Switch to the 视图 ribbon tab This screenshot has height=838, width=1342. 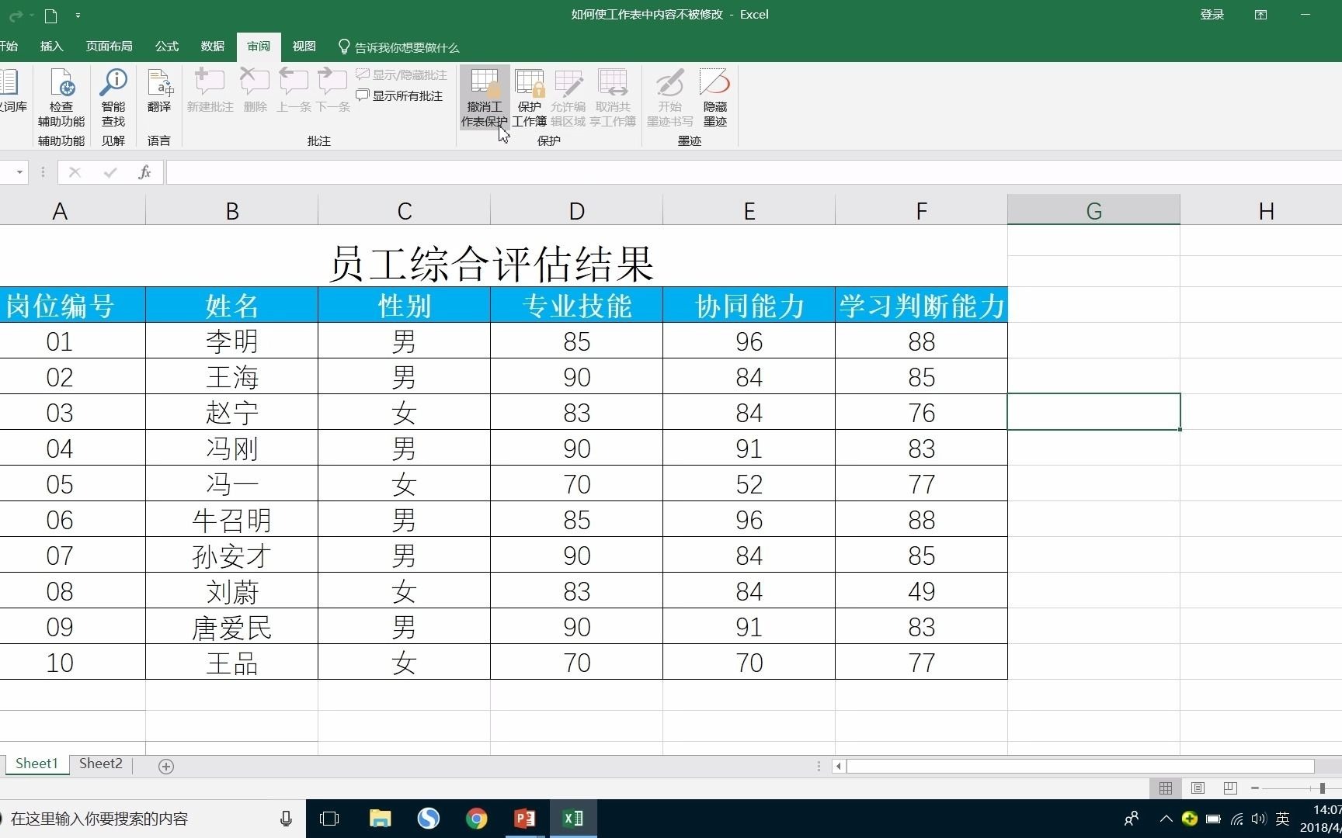pos(303,47)
